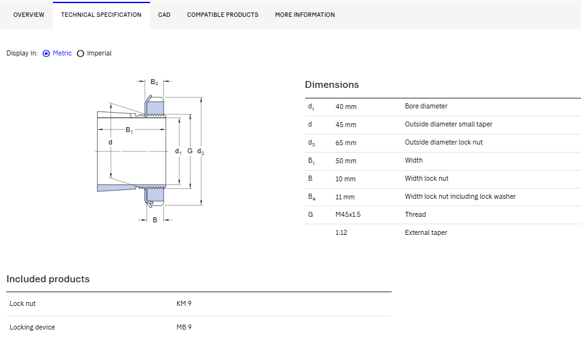Select the Technical Specification tab
Image resolution: width=581 pixels, height=347 pixels.
[101, 15]
